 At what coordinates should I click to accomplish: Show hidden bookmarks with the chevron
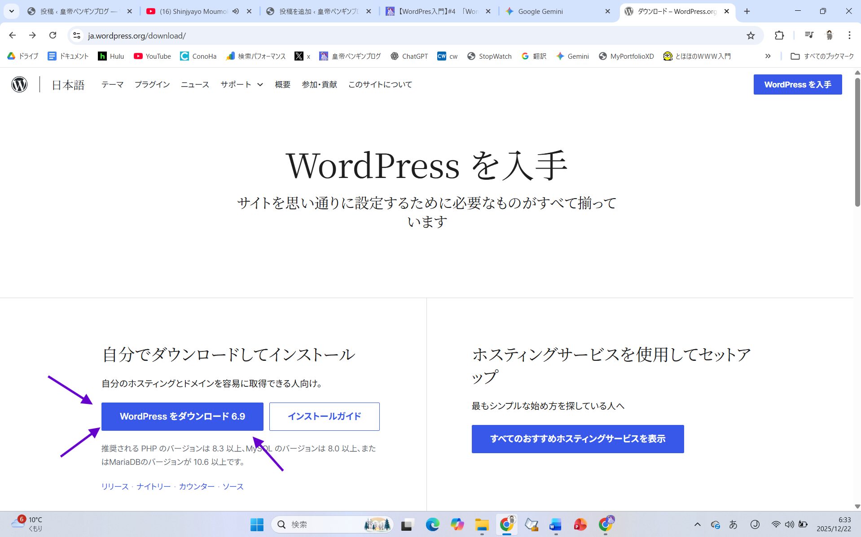[768, 56]
